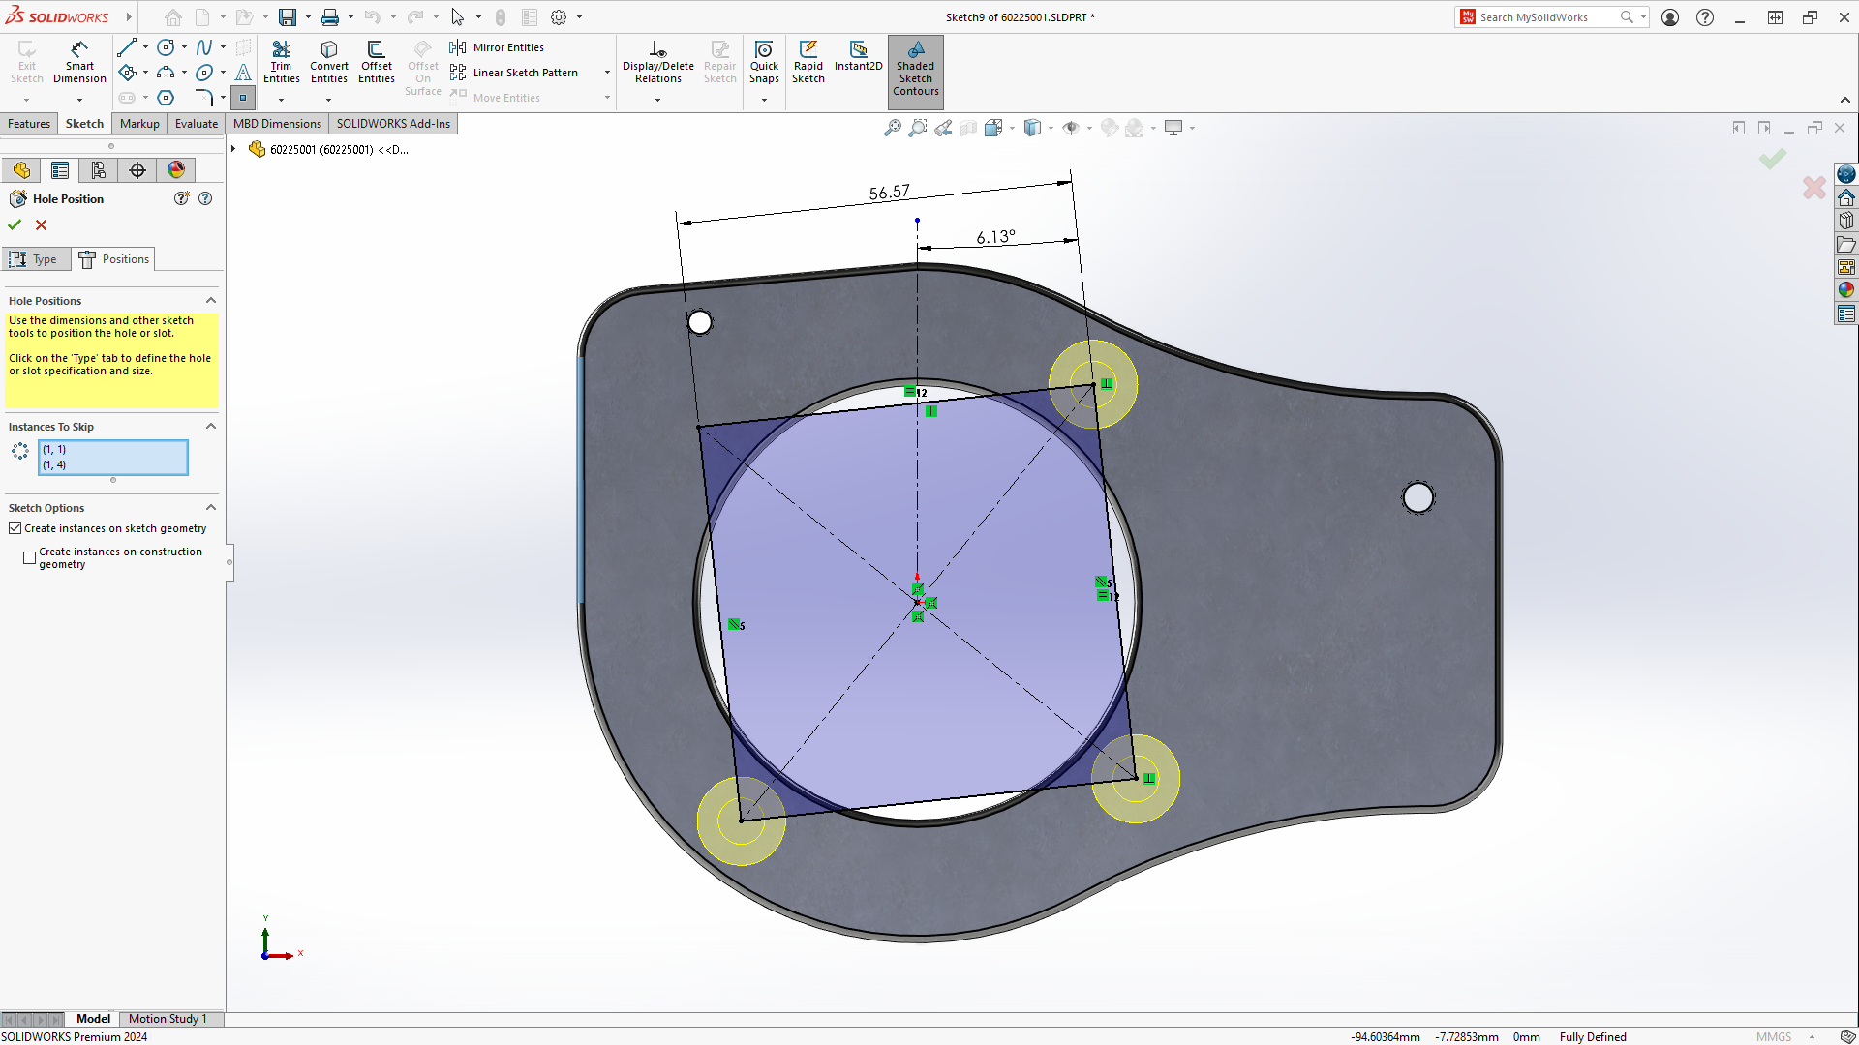This screenshot has width=1859, height=1045.
Task: Check Create instances on construction geometry
Action: coord(30,557)
